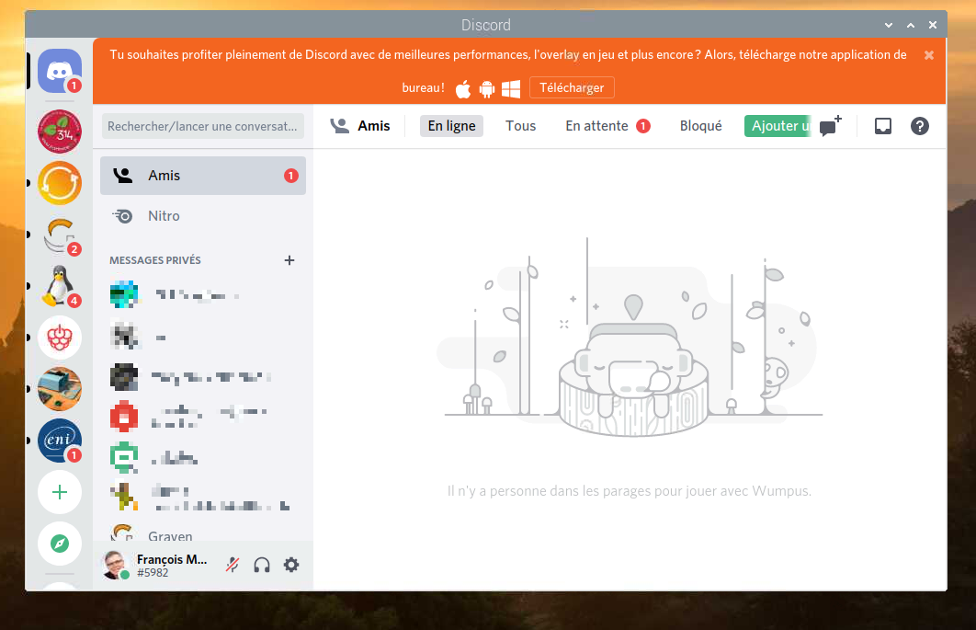This screenshot has width=976, height=630.
Task: Click the Apple download icon
Action: click(463, 88)
